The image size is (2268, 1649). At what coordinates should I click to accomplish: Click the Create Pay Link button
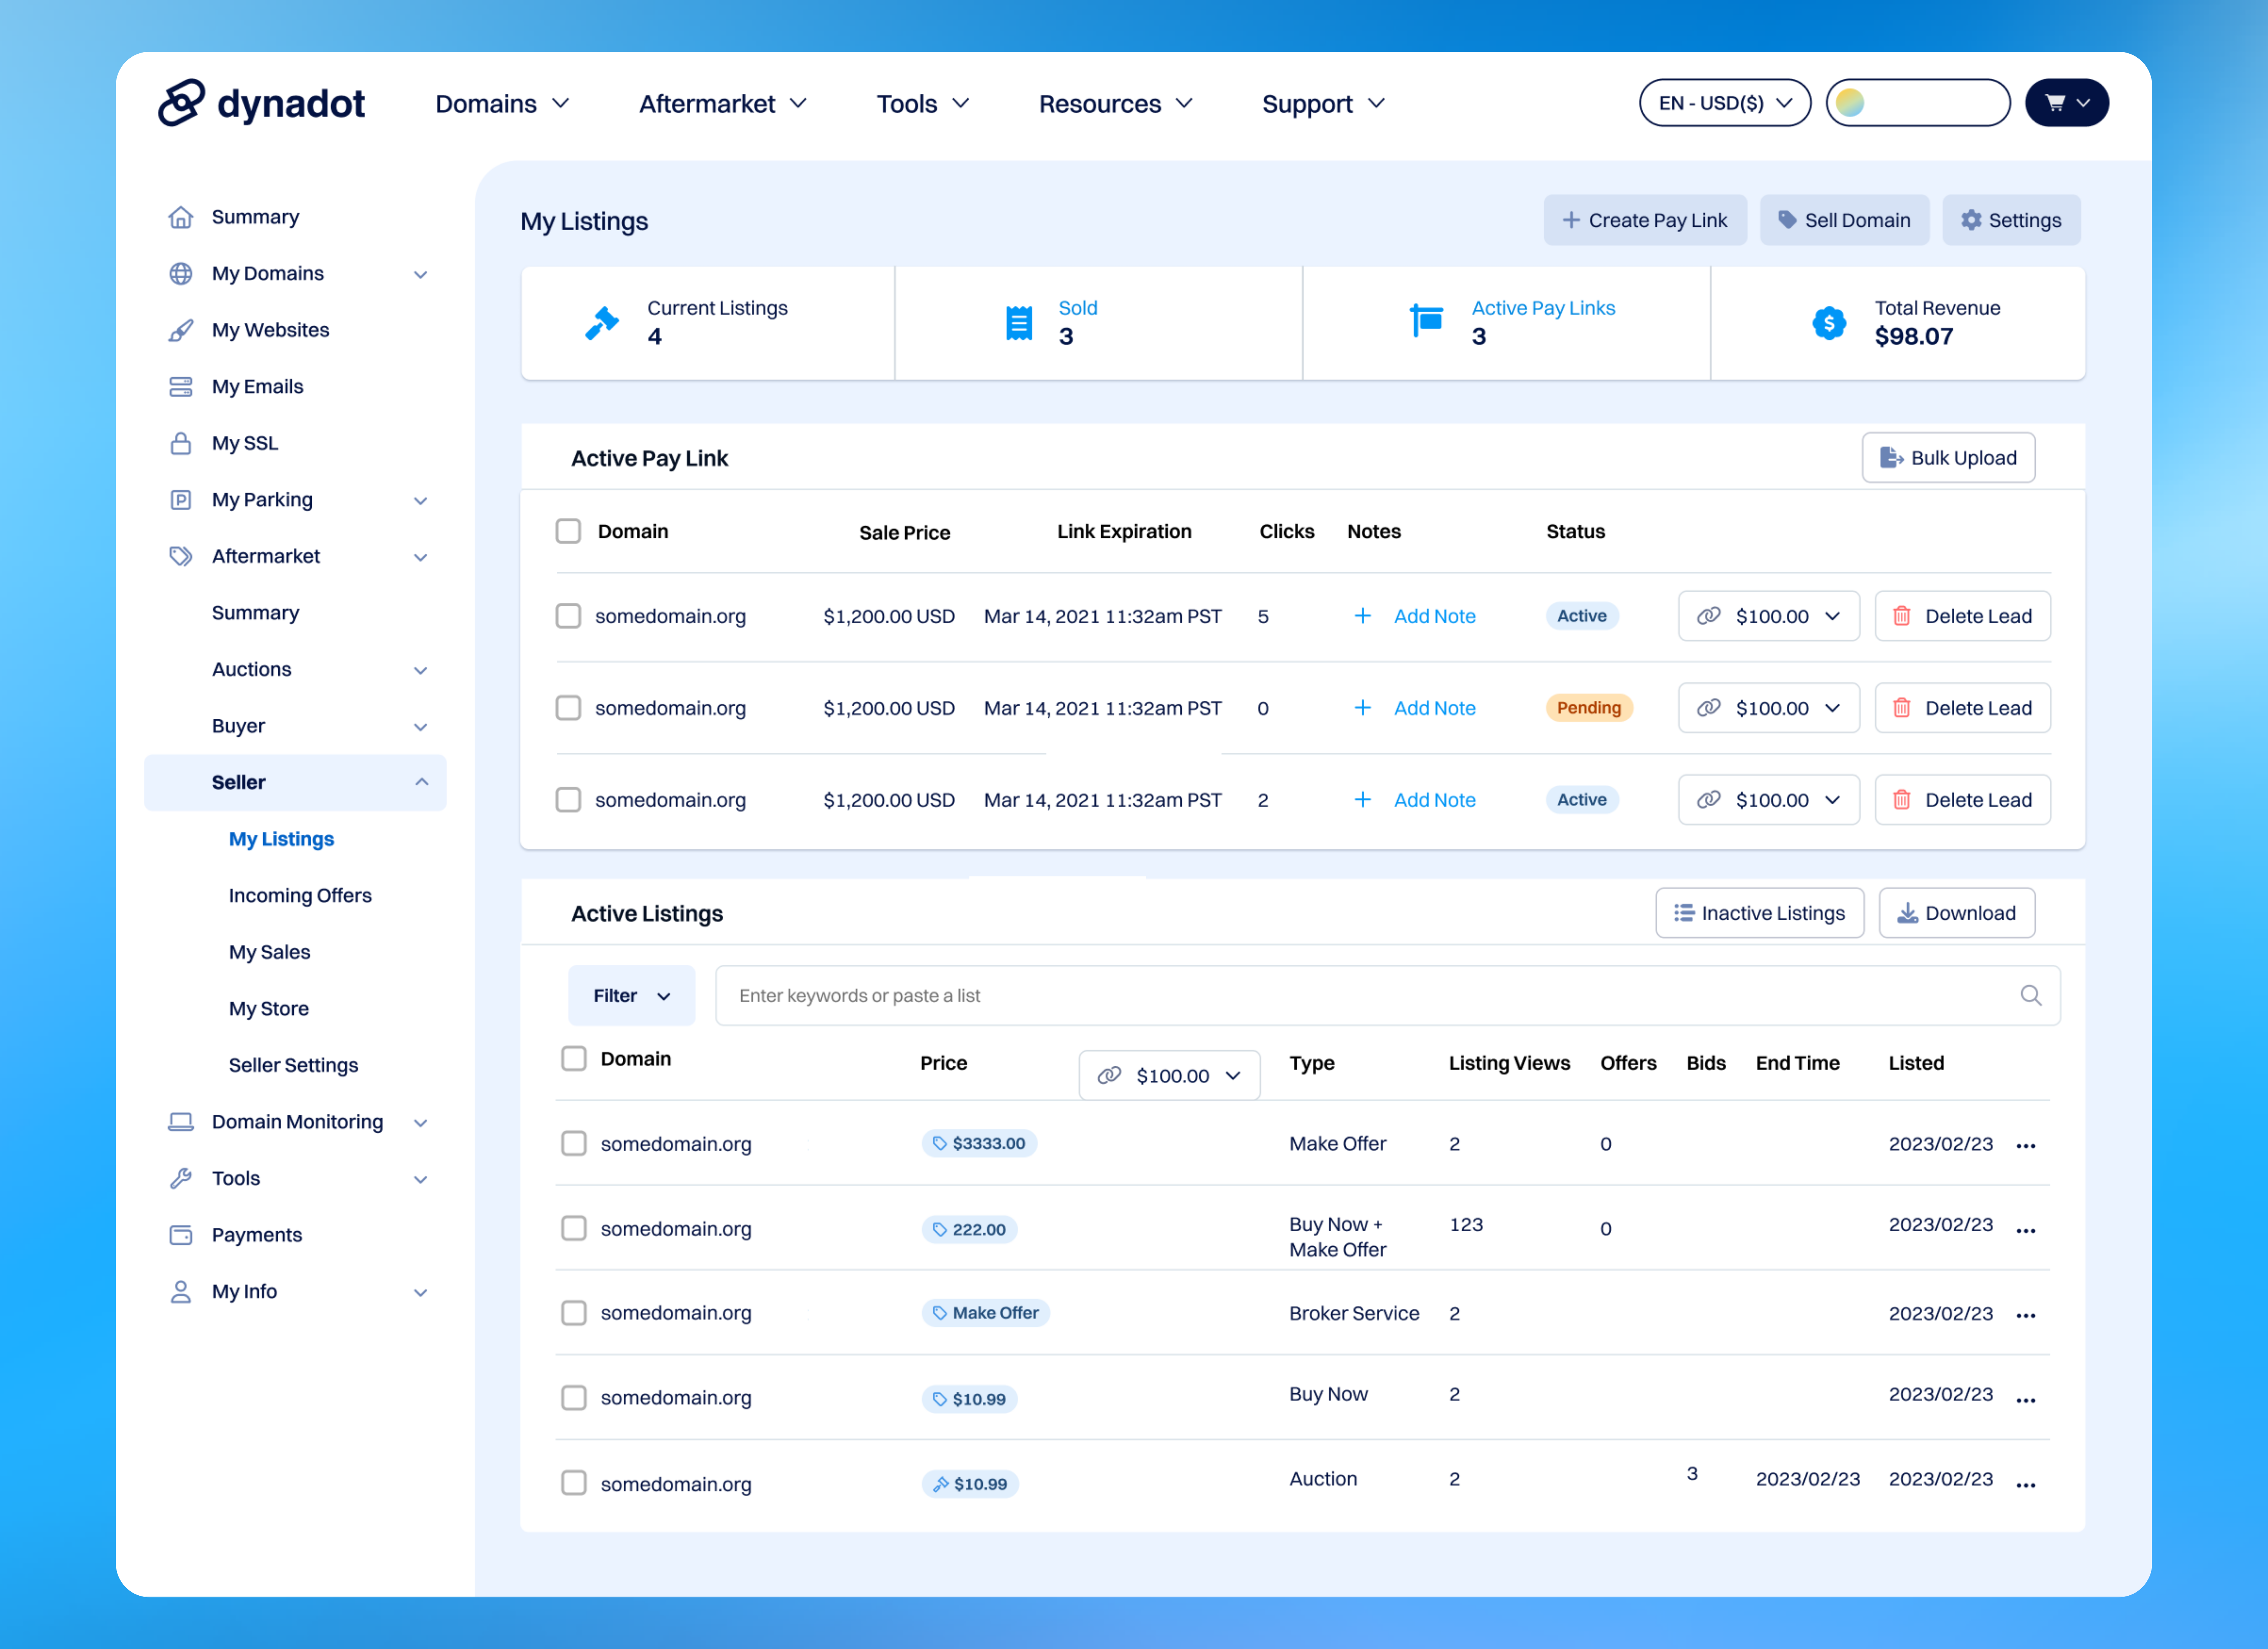tap(1645, 220)
